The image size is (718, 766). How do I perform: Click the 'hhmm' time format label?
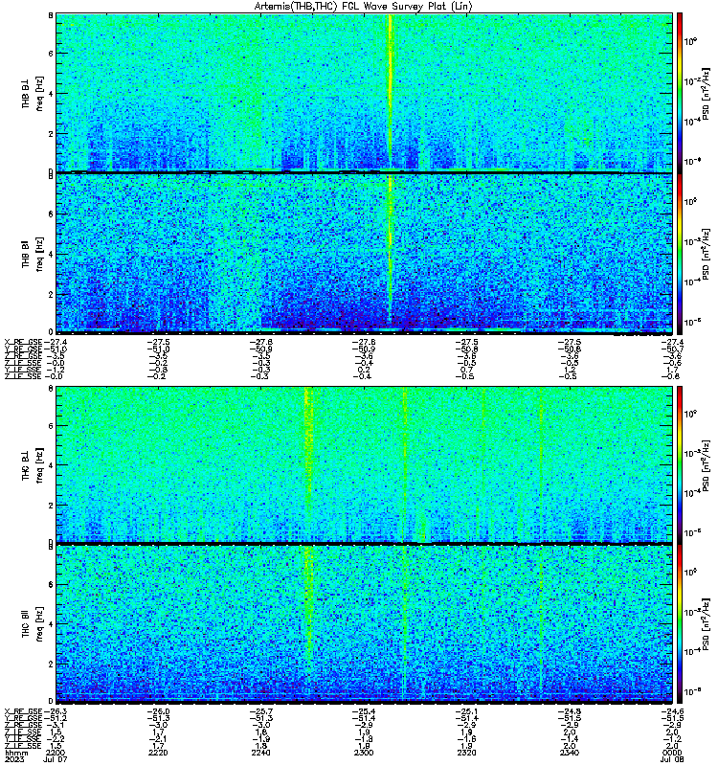point(16,753)
